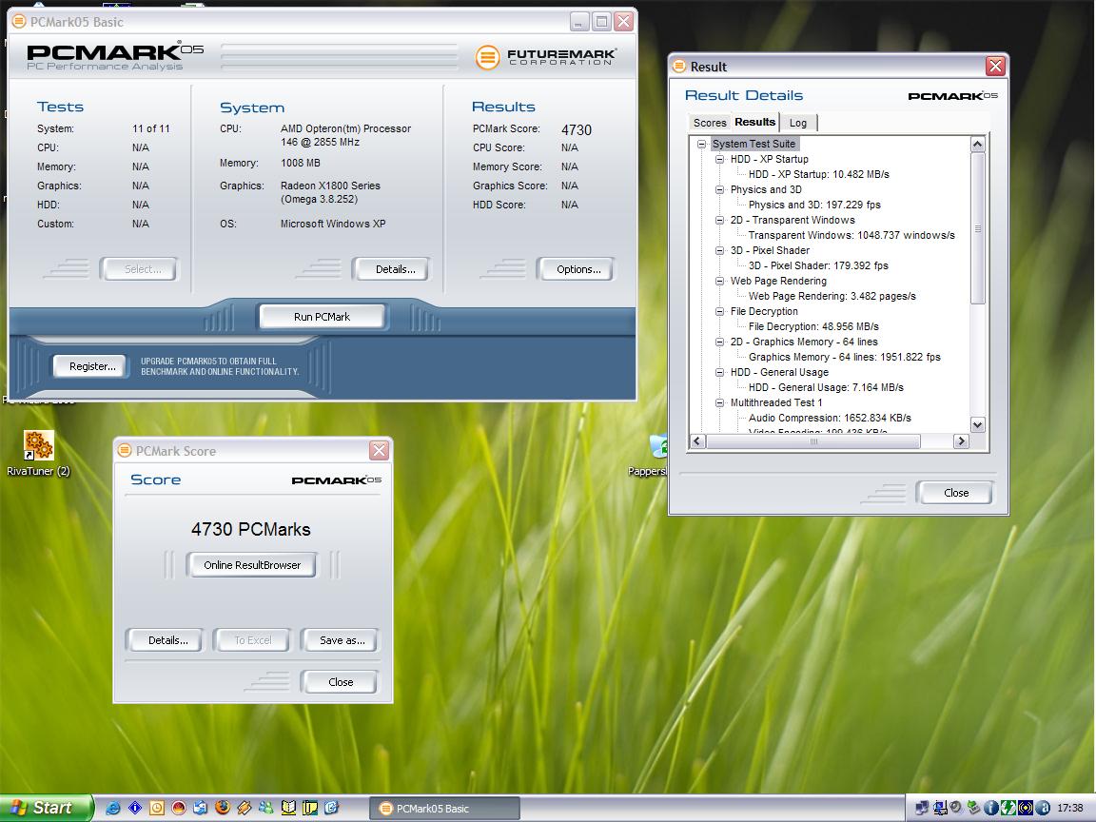Collapse the HDD - XP Startup node

pyautogui.click(x=719, y=160)
